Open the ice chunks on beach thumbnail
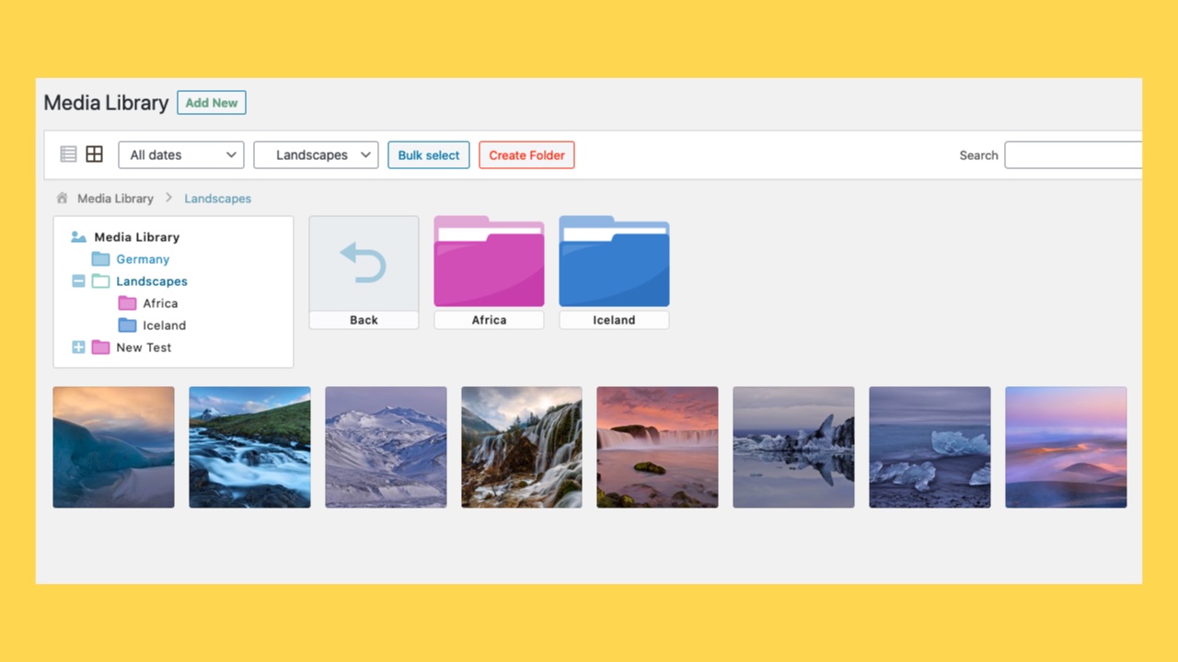The width and height of the screenshot is (1178, 662). [930, 447]
